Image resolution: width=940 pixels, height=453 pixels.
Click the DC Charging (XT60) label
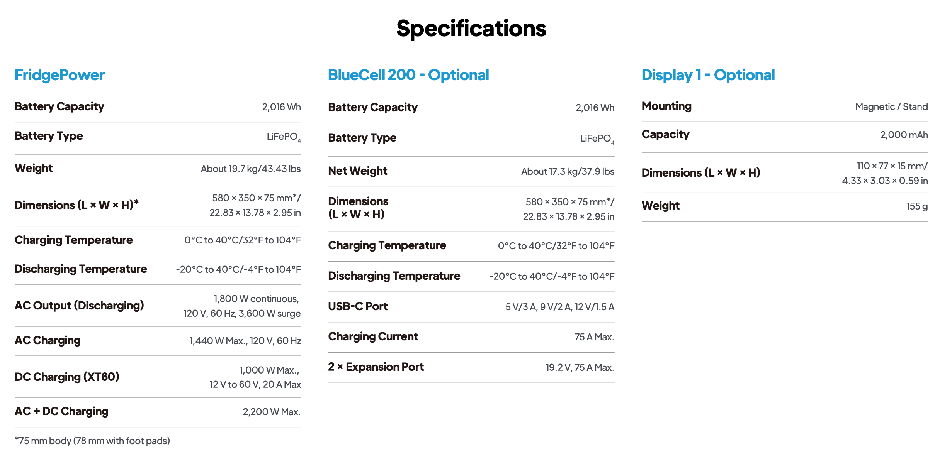[x=67, y=377]
